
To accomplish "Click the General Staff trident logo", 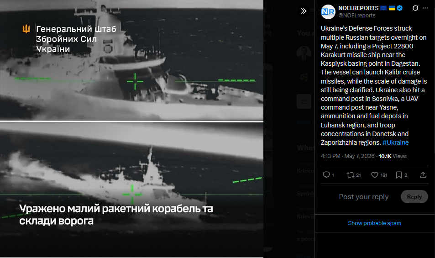I will [26, 29].
